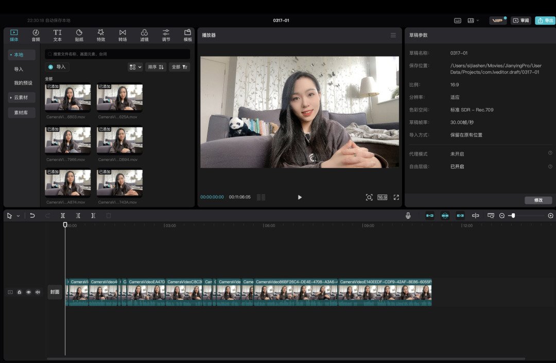Adjust the timeline zoom slider
This screenshot has width=556, height=363.
click(513, 215)
